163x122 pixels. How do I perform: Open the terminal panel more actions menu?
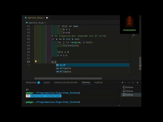[x=129, y=83]
